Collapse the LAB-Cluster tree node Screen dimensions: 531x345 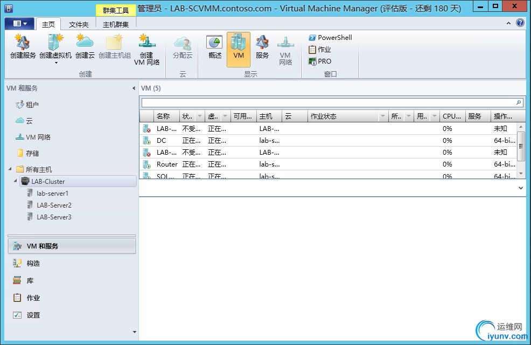[15, 181]
